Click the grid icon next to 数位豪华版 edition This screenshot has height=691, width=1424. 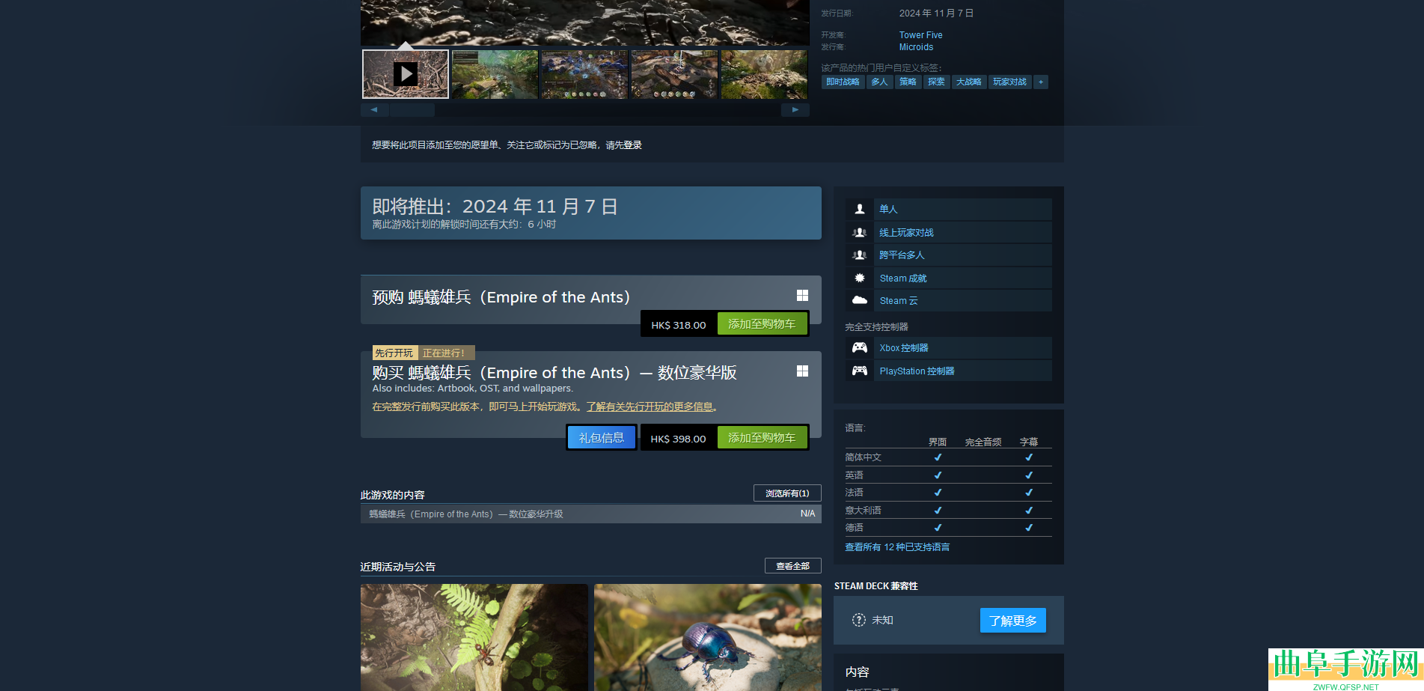(802, 371)
